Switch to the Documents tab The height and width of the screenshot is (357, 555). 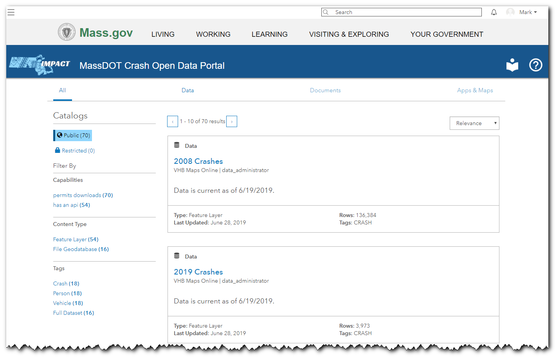point(325,90)
